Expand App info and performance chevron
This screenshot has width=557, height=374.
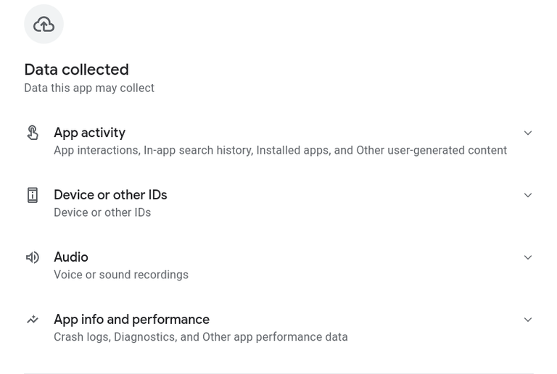(528, 320)
